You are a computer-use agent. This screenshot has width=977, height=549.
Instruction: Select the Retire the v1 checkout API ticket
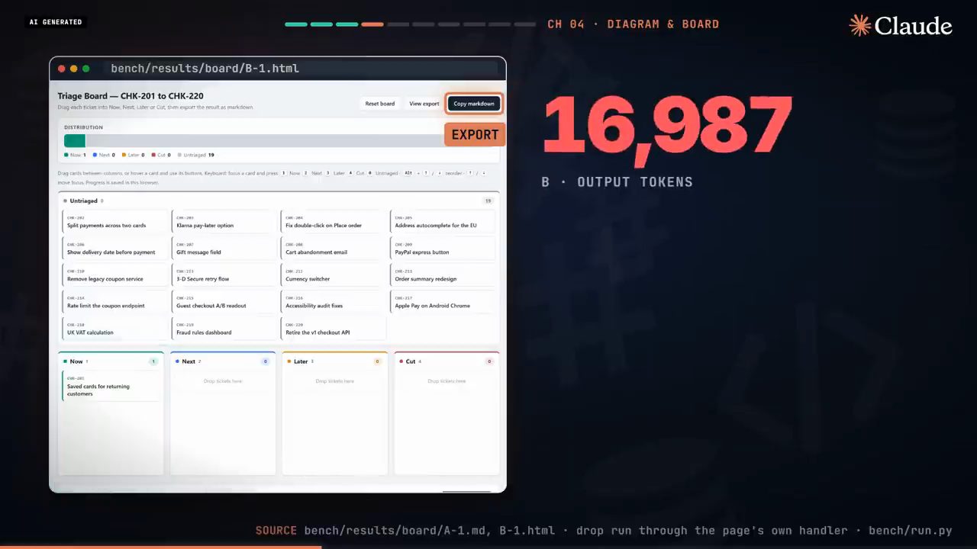click(x=333, y=329)
